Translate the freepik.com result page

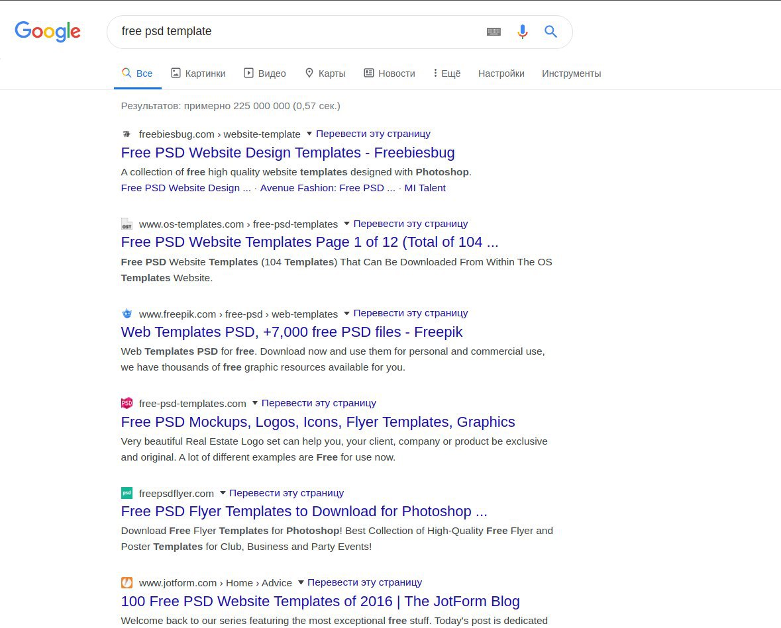pyautogui.click(x=411, y=314)
